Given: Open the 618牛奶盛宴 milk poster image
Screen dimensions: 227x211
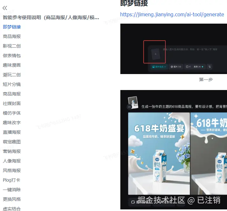Looking at the screenshot, I should [159, 154].
